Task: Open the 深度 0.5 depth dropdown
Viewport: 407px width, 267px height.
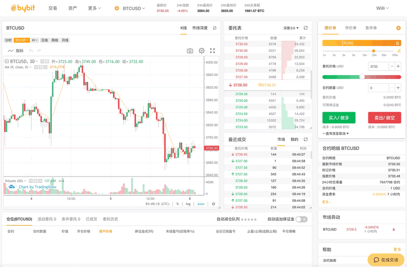Action: pos(291,28)
